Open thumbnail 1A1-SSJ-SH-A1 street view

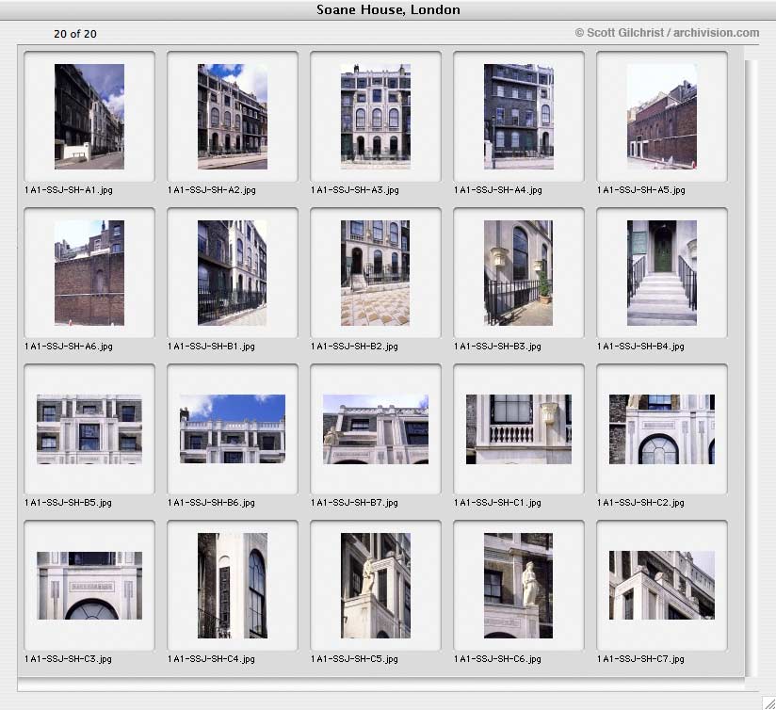point(89,117)
